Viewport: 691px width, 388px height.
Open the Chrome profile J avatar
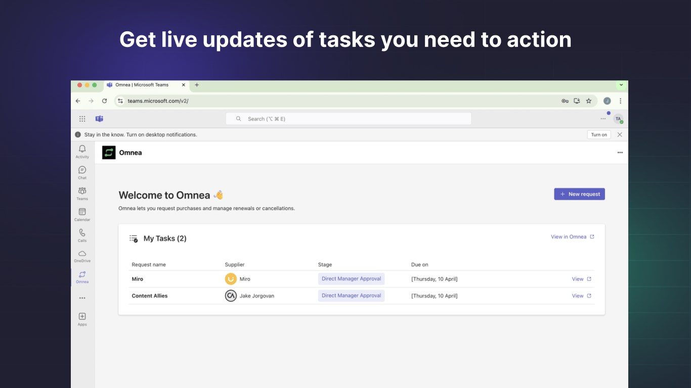tap(607, 101)
